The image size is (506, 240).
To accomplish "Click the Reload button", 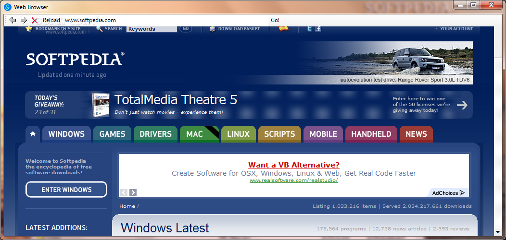I will pos(51,20).
